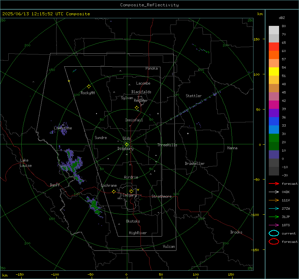Click the RockyMH label

(88, 93)
